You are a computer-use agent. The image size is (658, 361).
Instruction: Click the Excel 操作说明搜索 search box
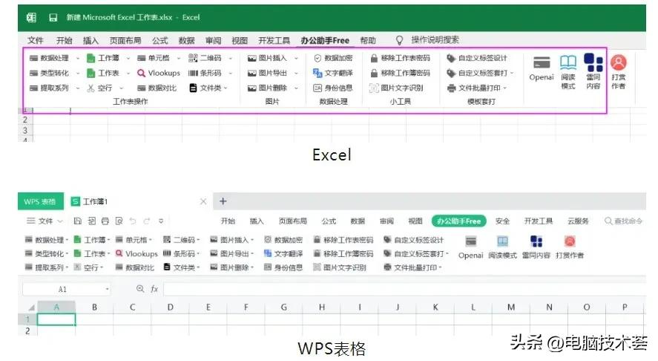[428, 40]
